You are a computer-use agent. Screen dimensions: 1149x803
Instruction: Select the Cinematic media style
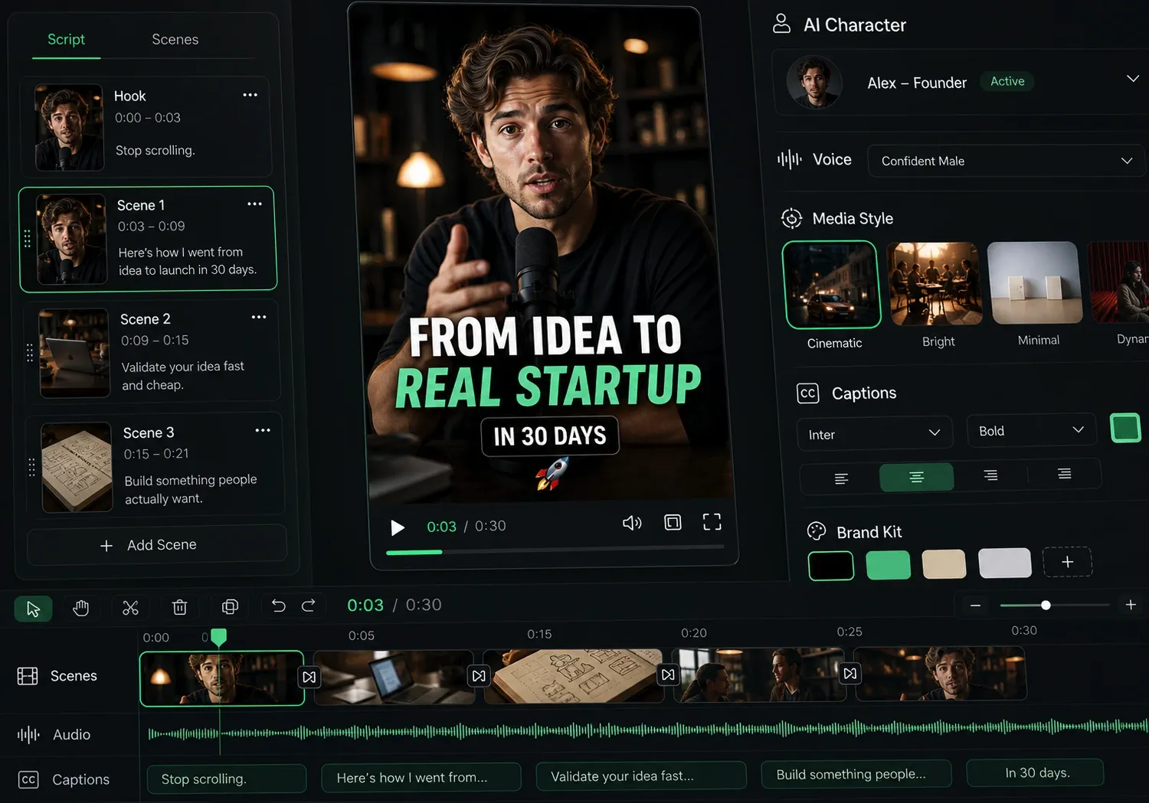(832, 285)
